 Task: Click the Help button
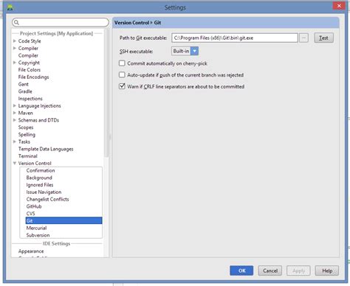(327, 271)
